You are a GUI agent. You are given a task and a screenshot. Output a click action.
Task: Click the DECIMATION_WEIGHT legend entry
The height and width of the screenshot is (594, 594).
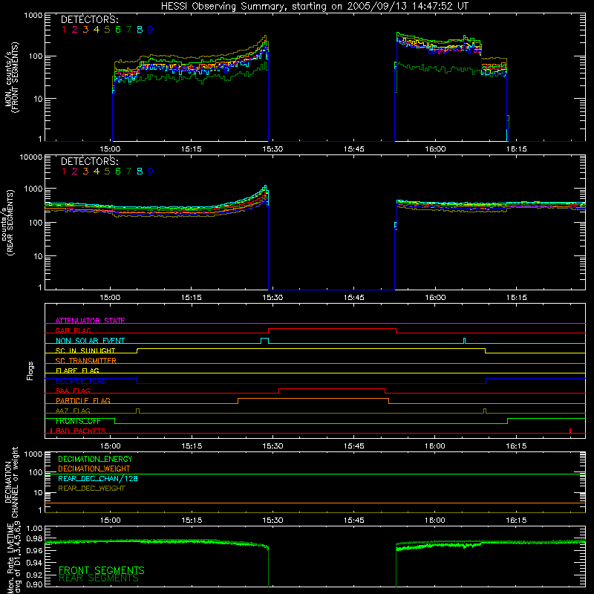pyautogui.click(x=94, y=469)
